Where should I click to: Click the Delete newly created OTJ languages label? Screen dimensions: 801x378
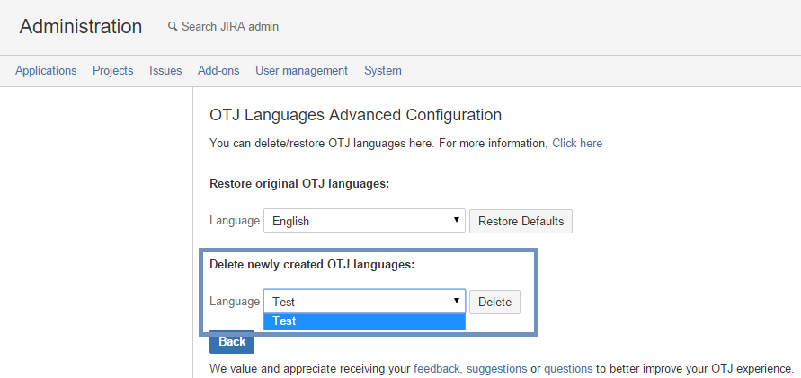point(312,265)
